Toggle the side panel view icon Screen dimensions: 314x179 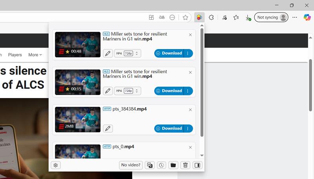(x=197, y=165)
